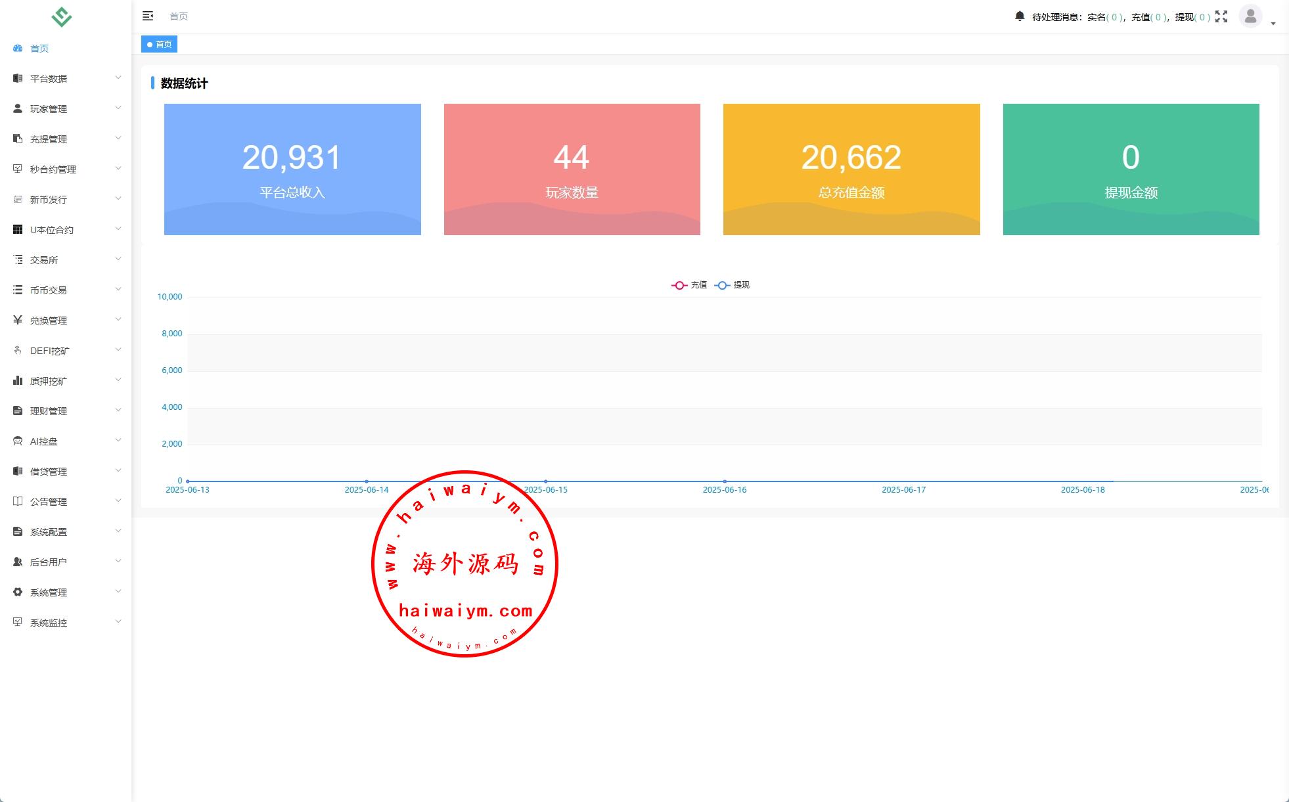Toggle 充值 series in chart legend
Image resolution: width=1289 pixels, height=802 pixels.
coord(689,285)
